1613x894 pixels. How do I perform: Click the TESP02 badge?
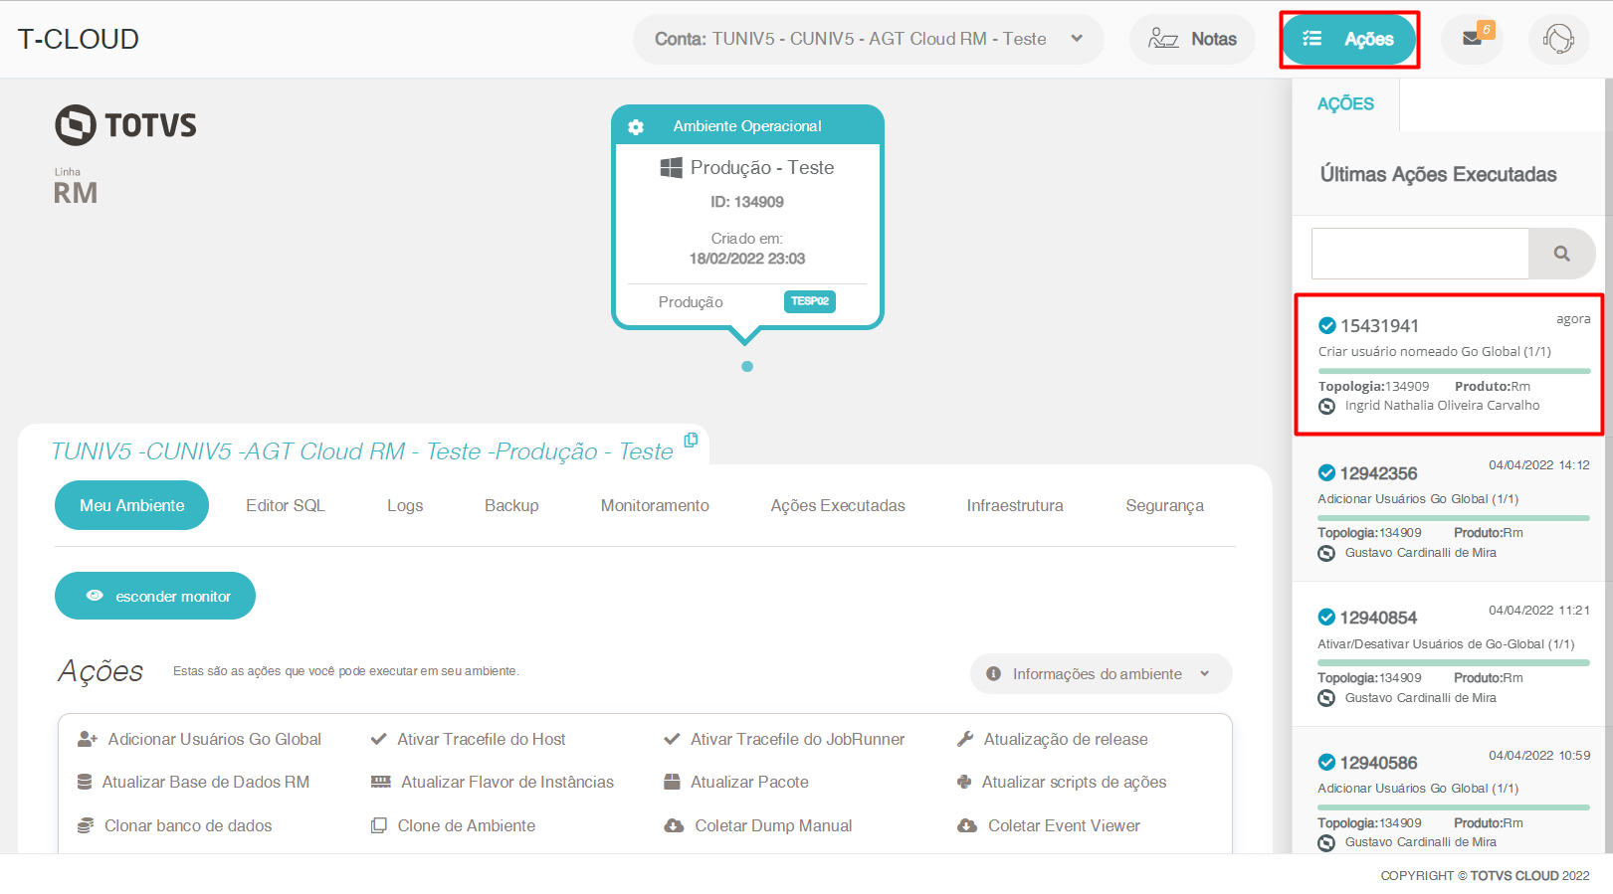tap(810, 301)
